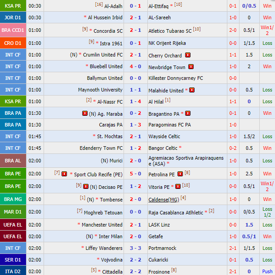
Task: Select UEFA EL label for Manchester United row
Action: 13,225
